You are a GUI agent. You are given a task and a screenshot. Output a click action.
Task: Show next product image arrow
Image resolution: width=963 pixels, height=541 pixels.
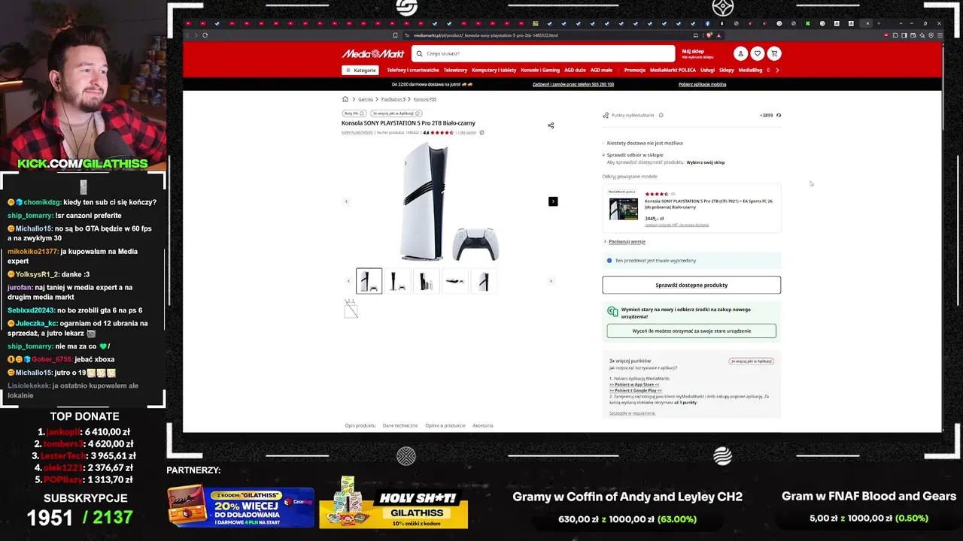[553, 201]
